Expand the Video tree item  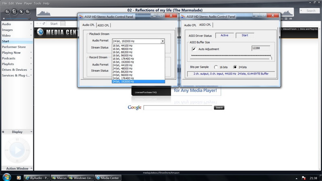pos(31,35)
